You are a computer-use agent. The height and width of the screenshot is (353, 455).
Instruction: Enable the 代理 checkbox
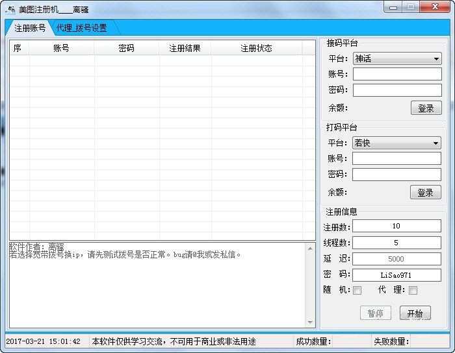click(413, 290)
